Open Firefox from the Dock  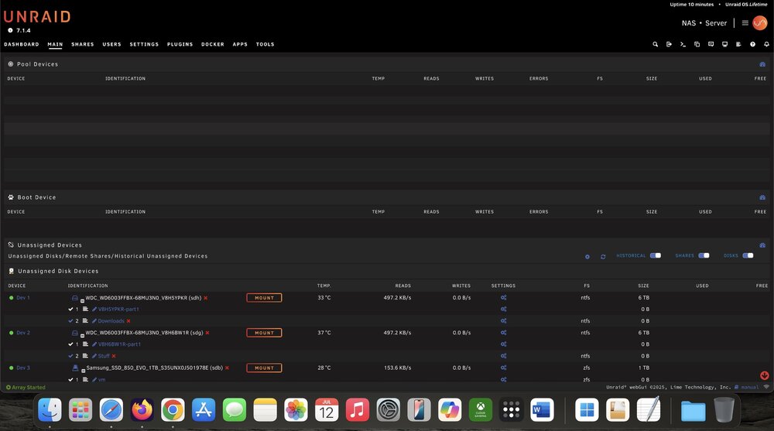142,410
